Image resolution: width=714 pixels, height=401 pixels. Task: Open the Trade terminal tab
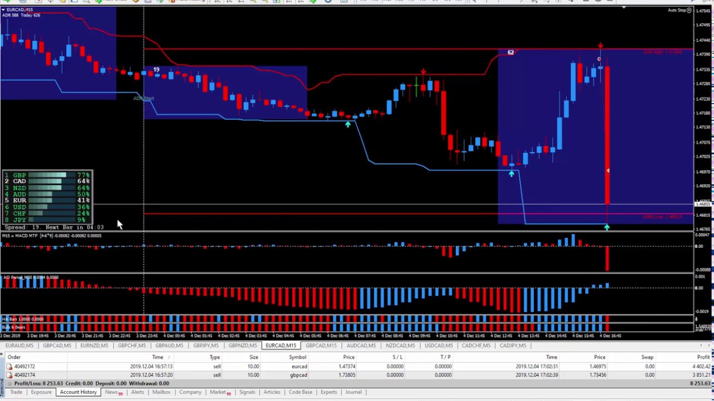(x=16, y=392)
